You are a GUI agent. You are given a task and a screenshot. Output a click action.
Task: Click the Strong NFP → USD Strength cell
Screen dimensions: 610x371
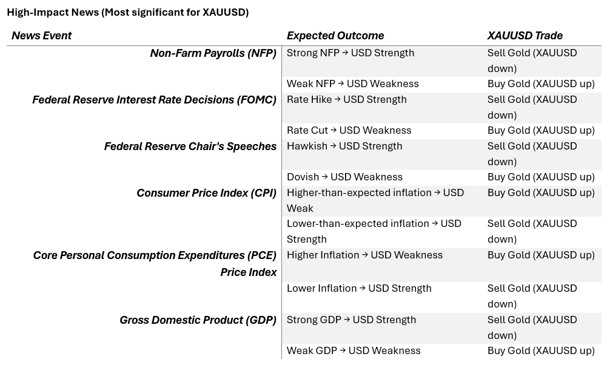click(x=350, y=53)
